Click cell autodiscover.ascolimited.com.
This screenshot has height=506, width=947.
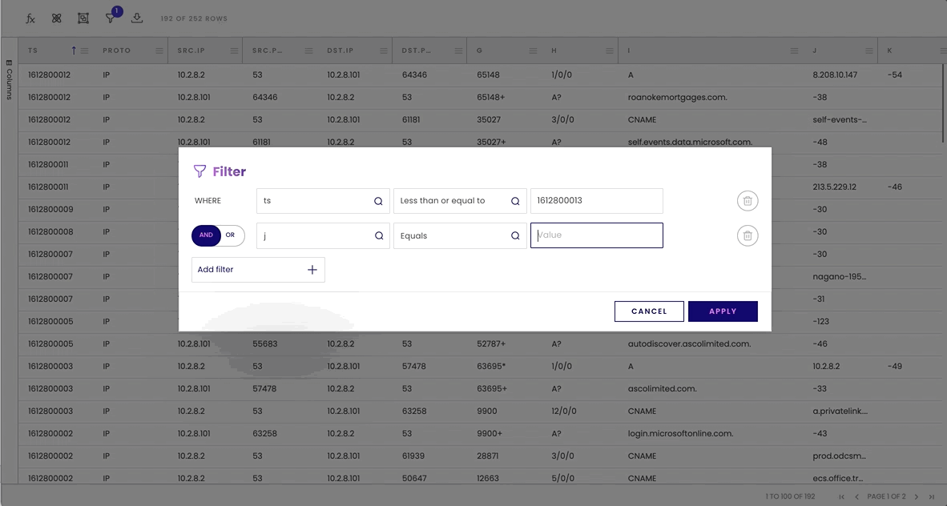pos(689,344)
